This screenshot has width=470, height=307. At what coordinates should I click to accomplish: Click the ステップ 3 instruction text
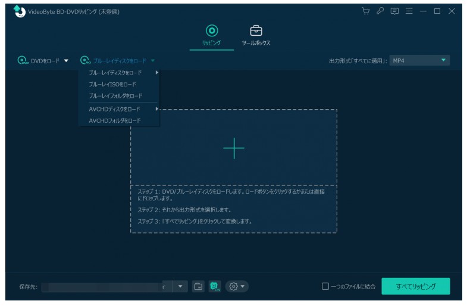click(195, 222)
